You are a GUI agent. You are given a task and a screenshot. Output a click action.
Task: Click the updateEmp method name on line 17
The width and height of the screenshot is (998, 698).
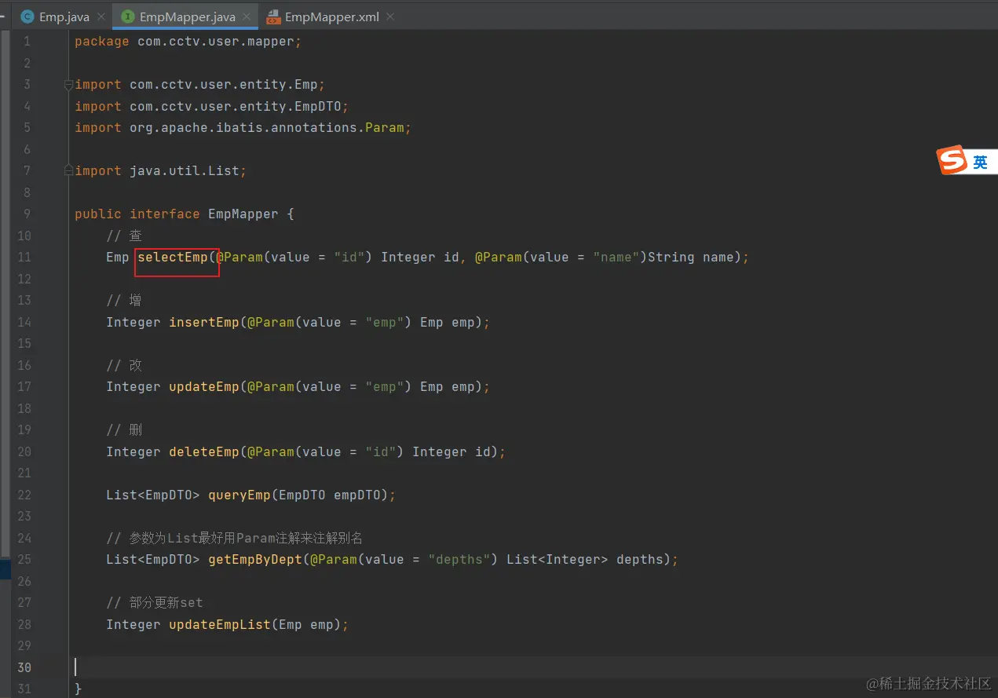[x=204, y=386]
